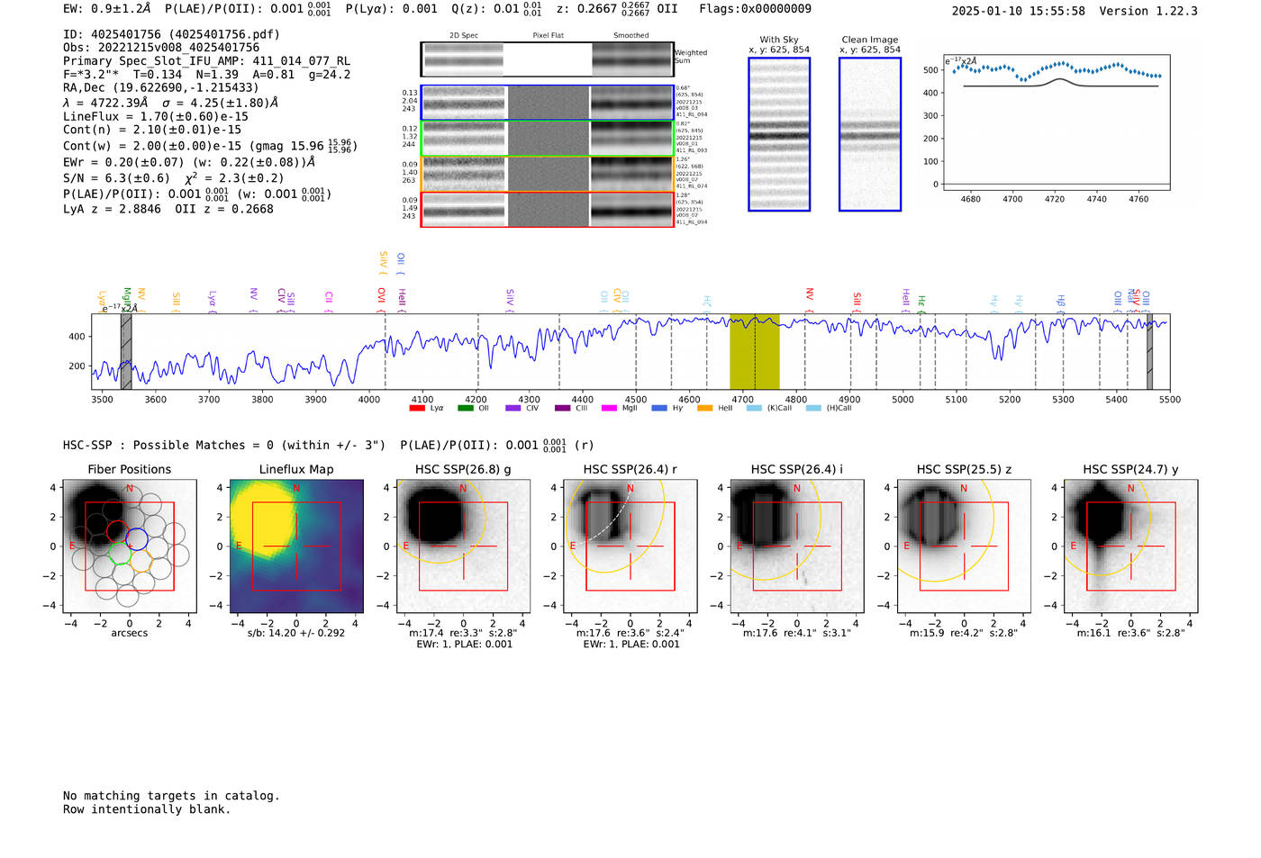Click the orange HeII legend swatch
This screenshot has height=858, width=1261.
[705, 408]
